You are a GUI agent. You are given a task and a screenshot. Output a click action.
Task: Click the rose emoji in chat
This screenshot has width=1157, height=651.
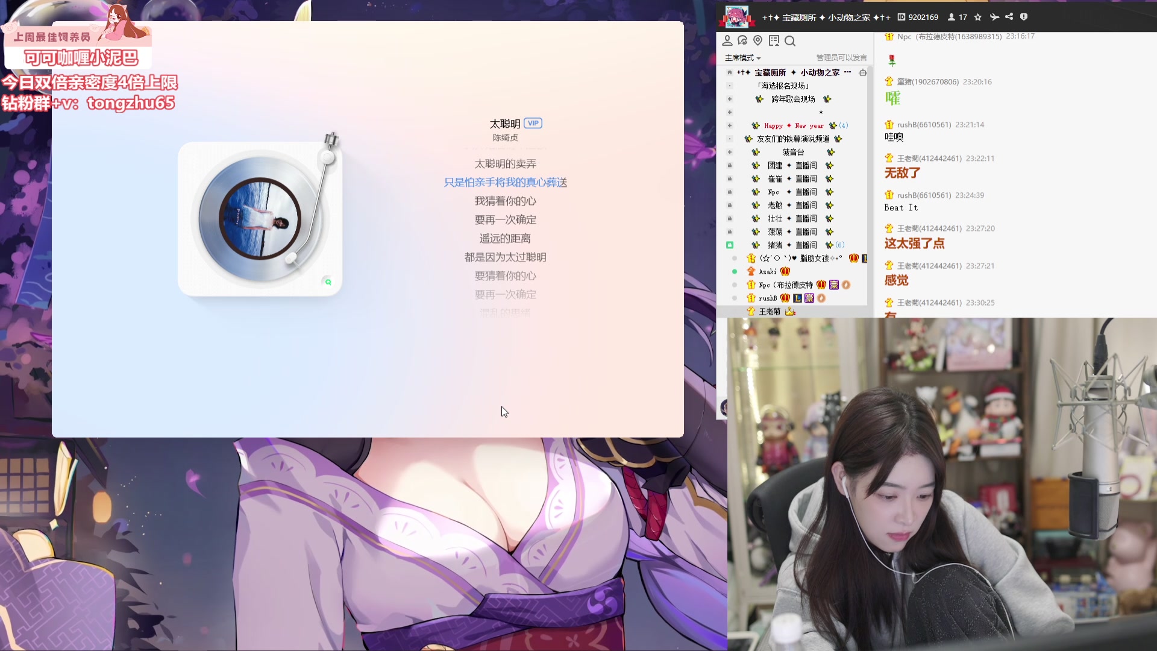[x=892, y=60]
